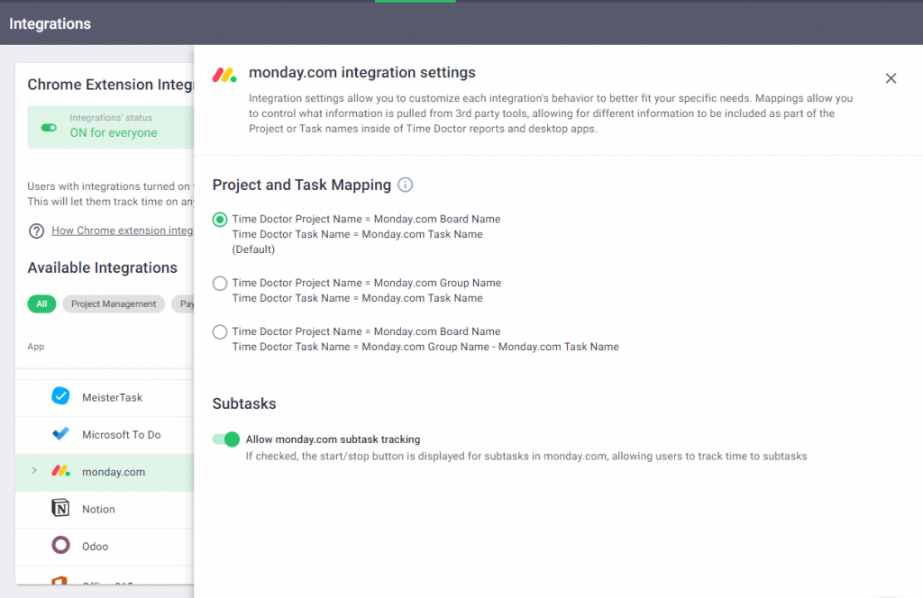The width and height of the screenshot is (923, 598).
Task: Click the monday.com logo in settings header
Action: tap(224, 75)
